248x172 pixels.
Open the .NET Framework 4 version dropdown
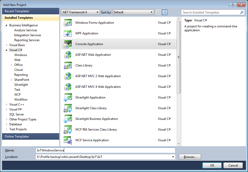tap(80, 12)
